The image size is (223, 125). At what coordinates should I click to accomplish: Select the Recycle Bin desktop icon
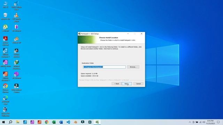[x=6, y=16]
